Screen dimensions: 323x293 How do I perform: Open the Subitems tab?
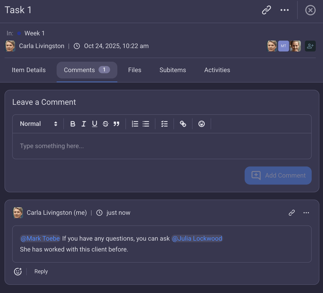coord(173,70)
